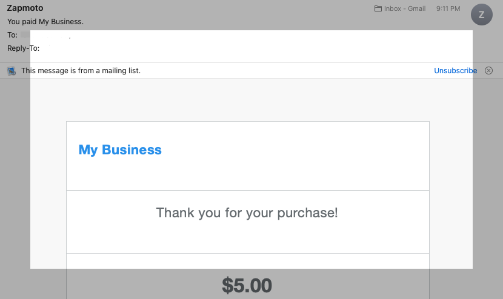
Task: Open the My Business link
Action: pos(120,150)
